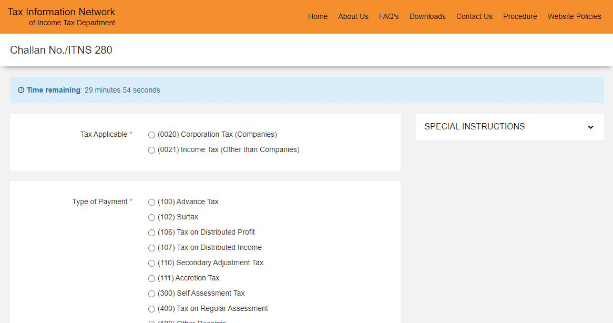Select (110) Secondary Adjustment Tax option
The image size is (613, 323).
click(152, 263)
